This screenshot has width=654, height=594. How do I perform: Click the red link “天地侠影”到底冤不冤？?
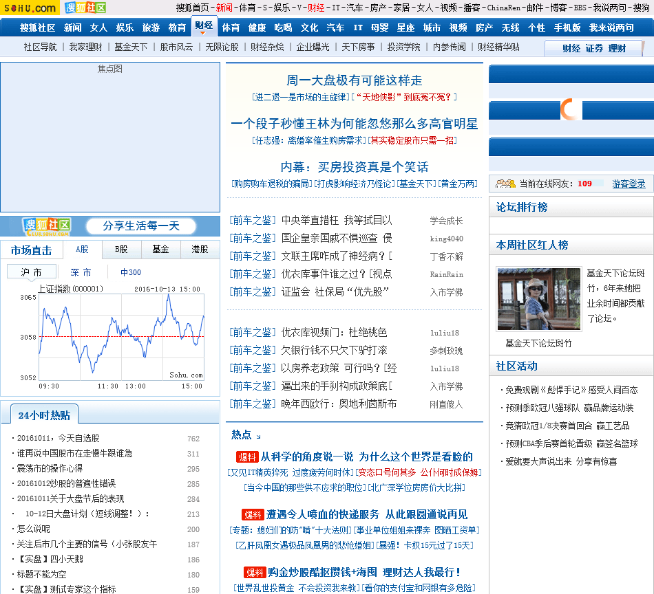point(404,97)
